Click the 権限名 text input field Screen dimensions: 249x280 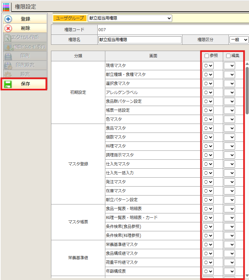click(140, 40)
